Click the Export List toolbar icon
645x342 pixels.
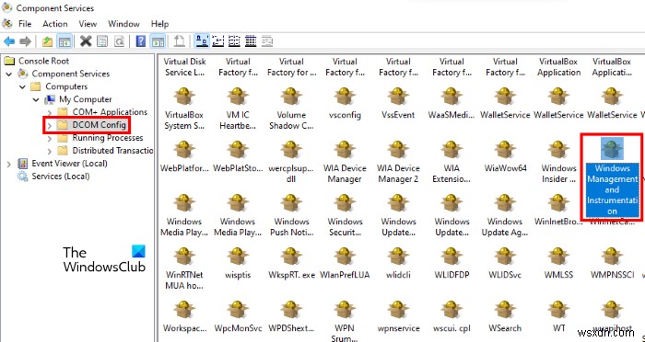tap(180, 41)
